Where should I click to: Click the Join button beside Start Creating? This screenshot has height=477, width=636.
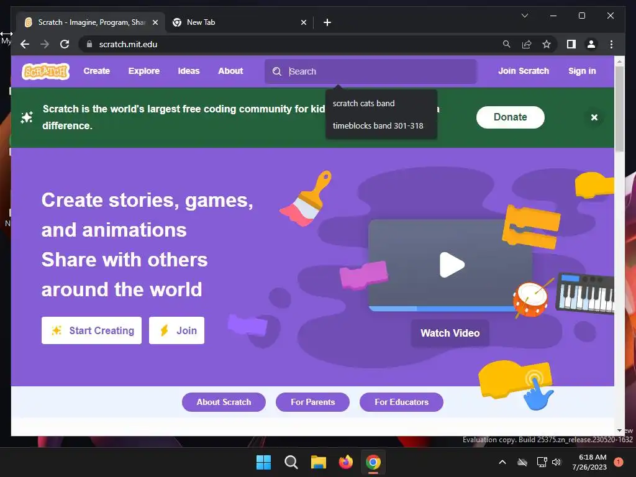click(x=176, y=330)
